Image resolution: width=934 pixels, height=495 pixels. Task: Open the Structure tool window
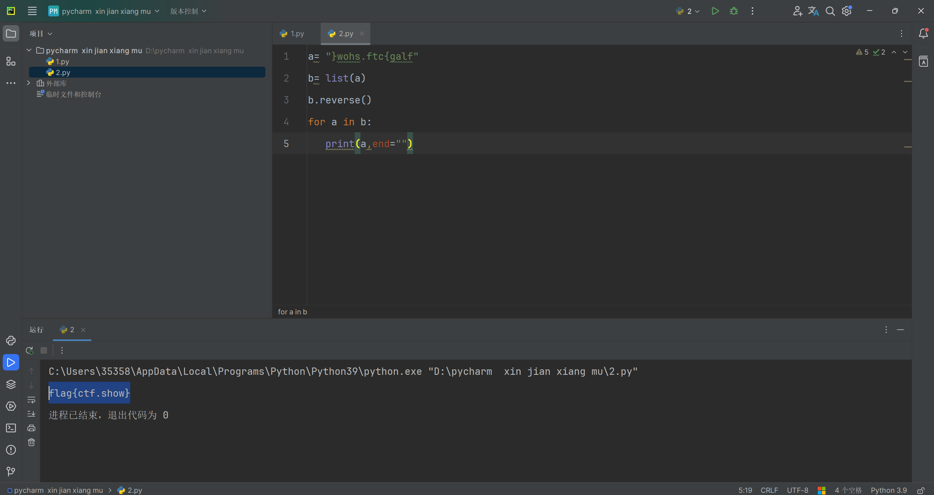coord(11,61)
